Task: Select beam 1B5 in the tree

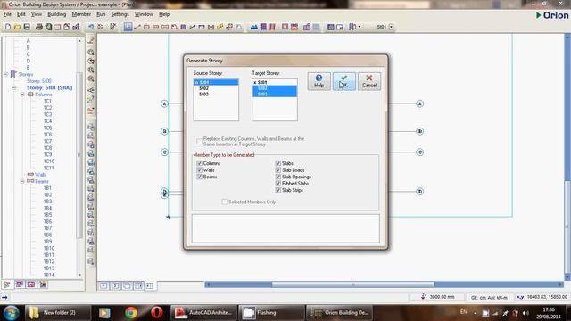Action: pyautogui.click(x=47, y=215)
